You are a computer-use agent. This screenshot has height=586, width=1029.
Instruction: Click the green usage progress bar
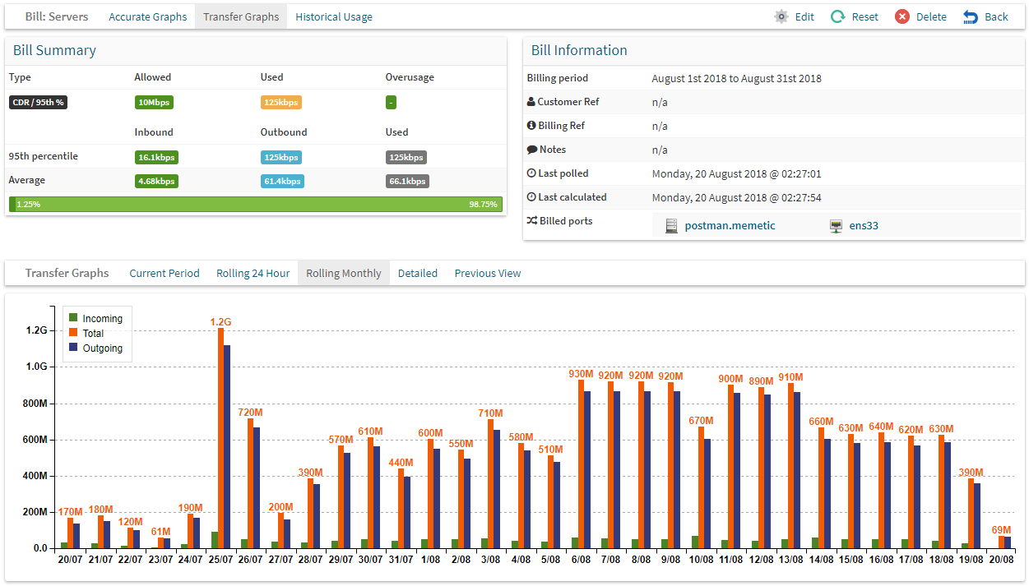click(256, 204)
